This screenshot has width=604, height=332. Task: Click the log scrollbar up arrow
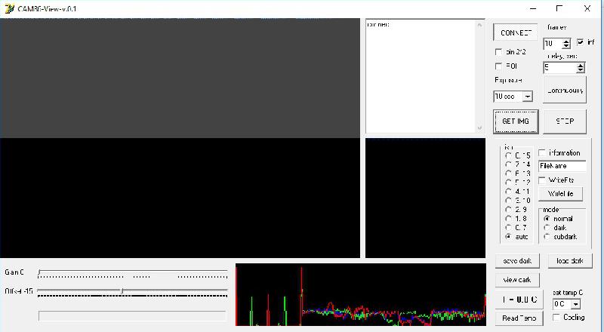479,26
